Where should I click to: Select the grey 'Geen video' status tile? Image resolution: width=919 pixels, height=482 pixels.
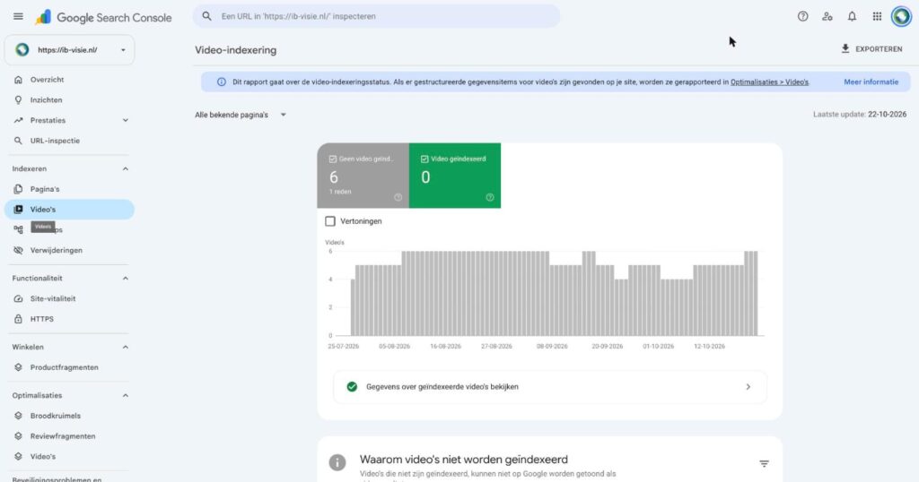click(363, 176)
